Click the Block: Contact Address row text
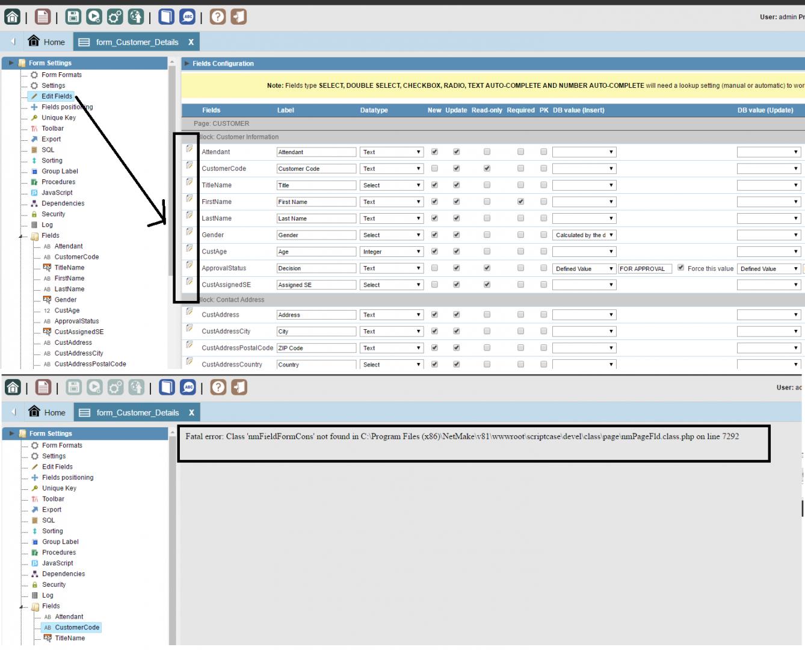Screen dimensions: 805x650 [x=231, y=300]
